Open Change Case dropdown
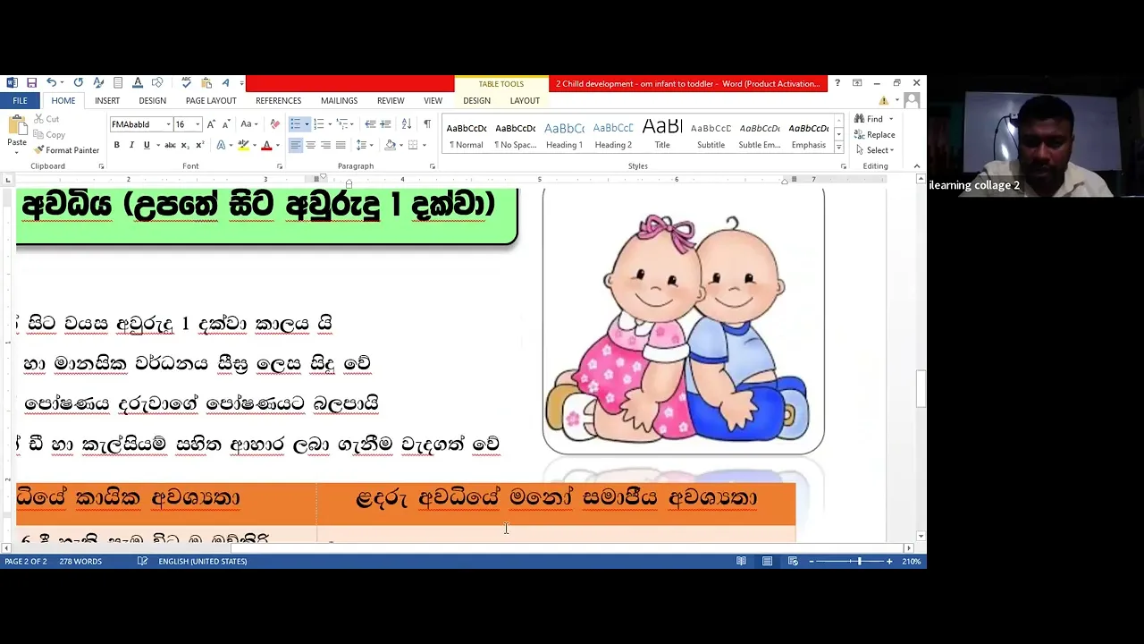Viewport: 1144px width, 644px height. pyautogui.click(x=248, y=124)
